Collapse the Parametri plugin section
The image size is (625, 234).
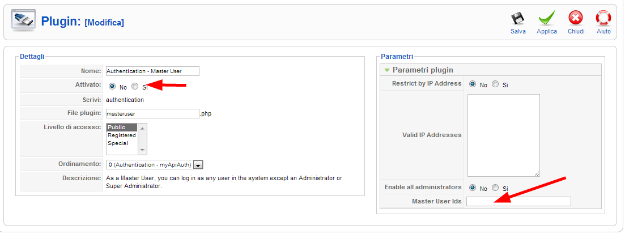[x=386, y=70]
